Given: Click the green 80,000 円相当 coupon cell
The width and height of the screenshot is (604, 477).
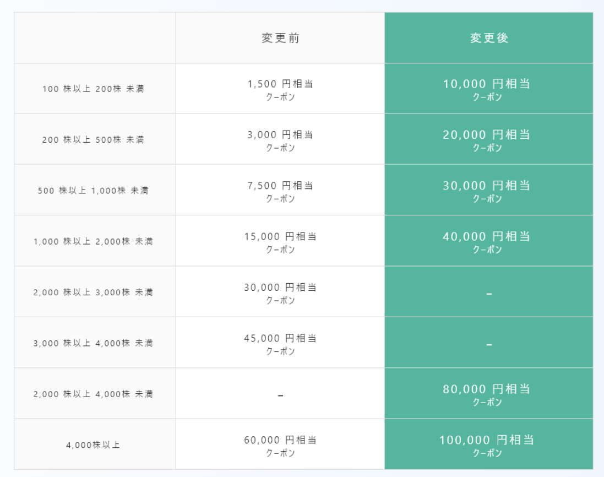Looking at the screenshot, I should (487, 394).
